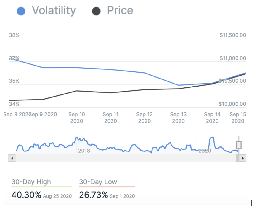This screenshot has width=254, height=212.
Task: Click the range selector grip handle
Action: (239, 145)
